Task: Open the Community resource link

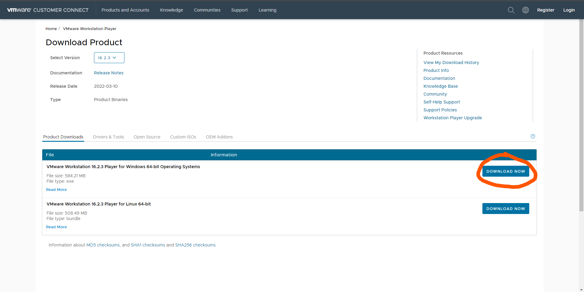Action: point(435,94)
